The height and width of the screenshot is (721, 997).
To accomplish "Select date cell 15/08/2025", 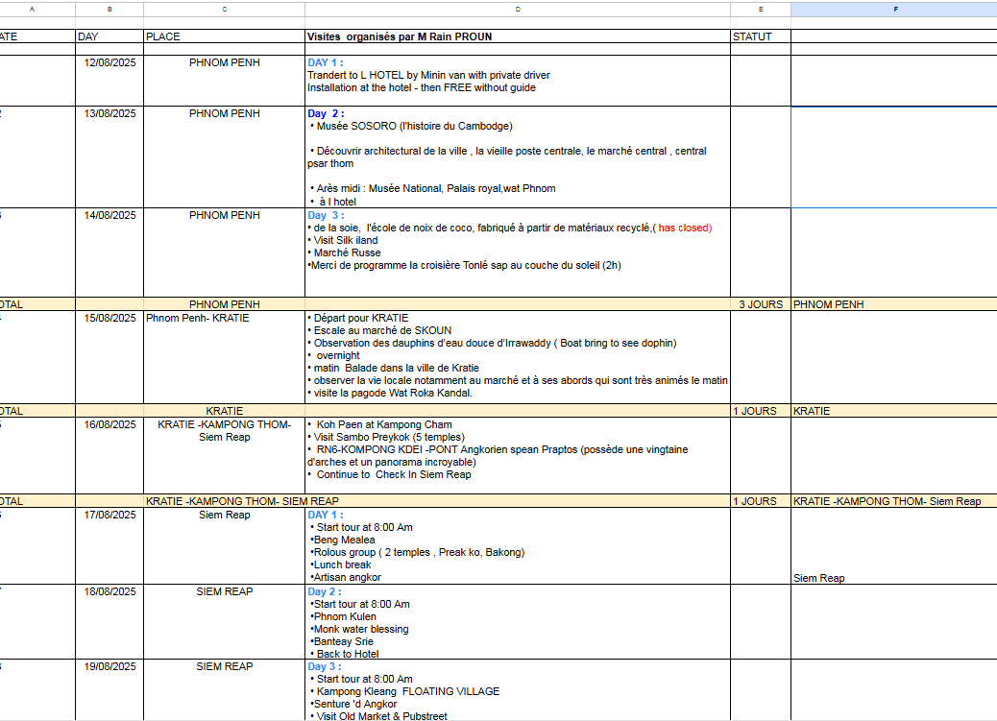I will coord(109,357).
